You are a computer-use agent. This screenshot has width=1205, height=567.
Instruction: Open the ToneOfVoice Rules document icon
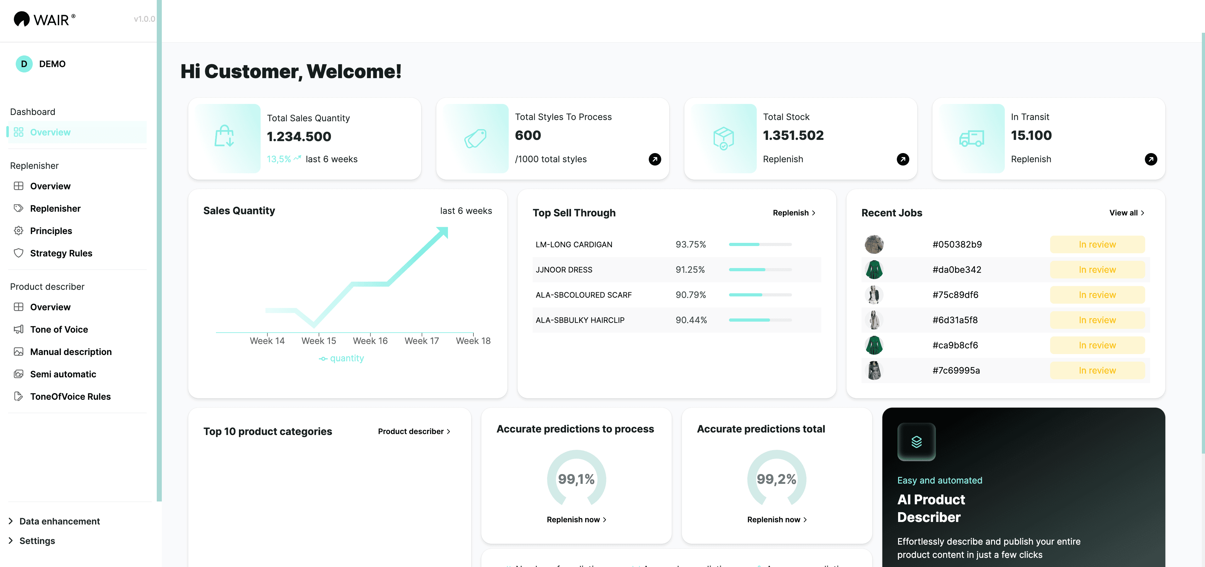point(19,396)
